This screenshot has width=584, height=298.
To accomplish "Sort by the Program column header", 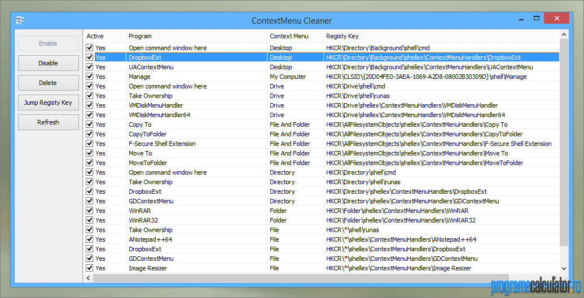I will click(196, 36).
